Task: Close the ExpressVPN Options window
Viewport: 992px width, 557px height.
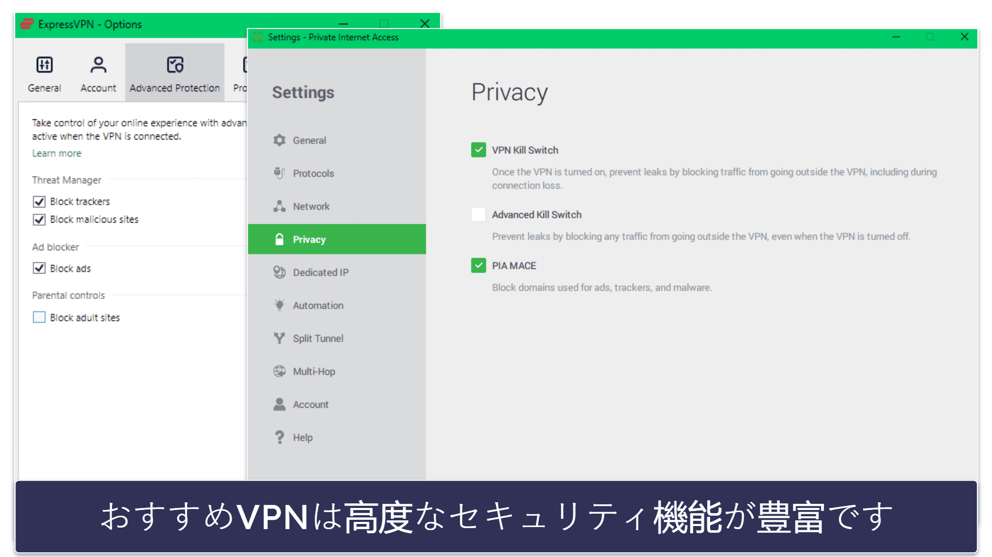Action: coord(425,24)
